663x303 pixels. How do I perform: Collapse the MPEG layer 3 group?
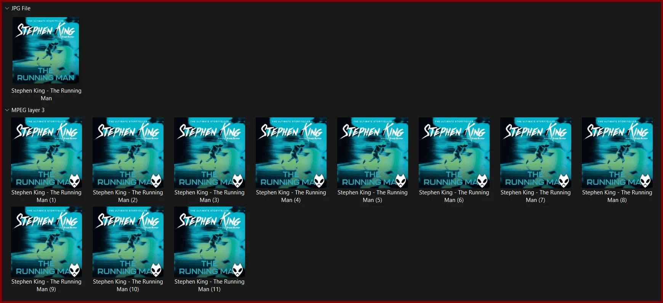click(7, 110)
